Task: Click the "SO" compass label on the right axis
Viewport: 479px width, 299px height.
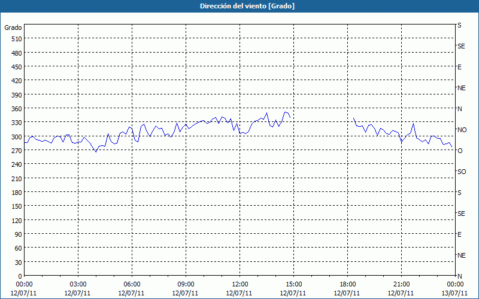Action: pos(462,172)
